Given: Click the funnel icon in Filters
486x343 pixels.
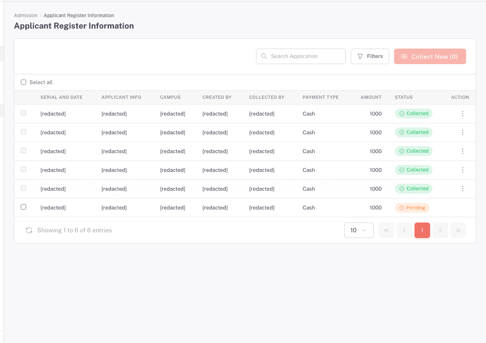Looking at the screenshot, I should pos(360,56).
